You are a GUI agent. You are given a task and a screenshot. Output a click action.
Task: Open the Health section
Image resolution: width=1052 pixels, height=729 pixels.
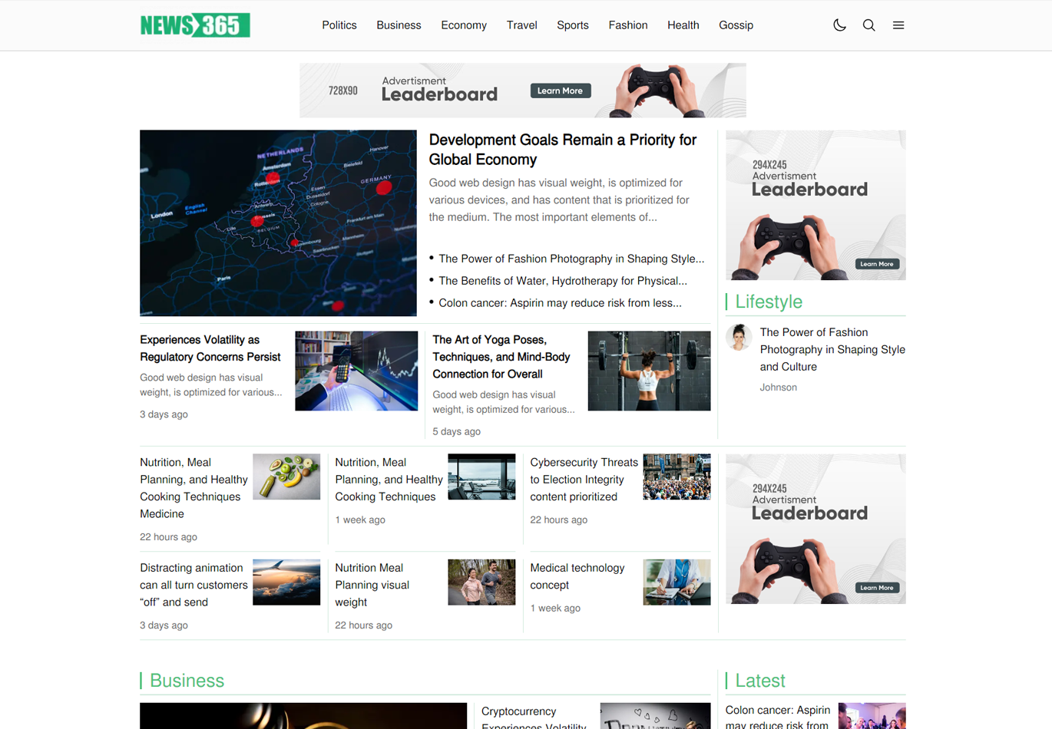pyautogui.click(x=683, y=25)
